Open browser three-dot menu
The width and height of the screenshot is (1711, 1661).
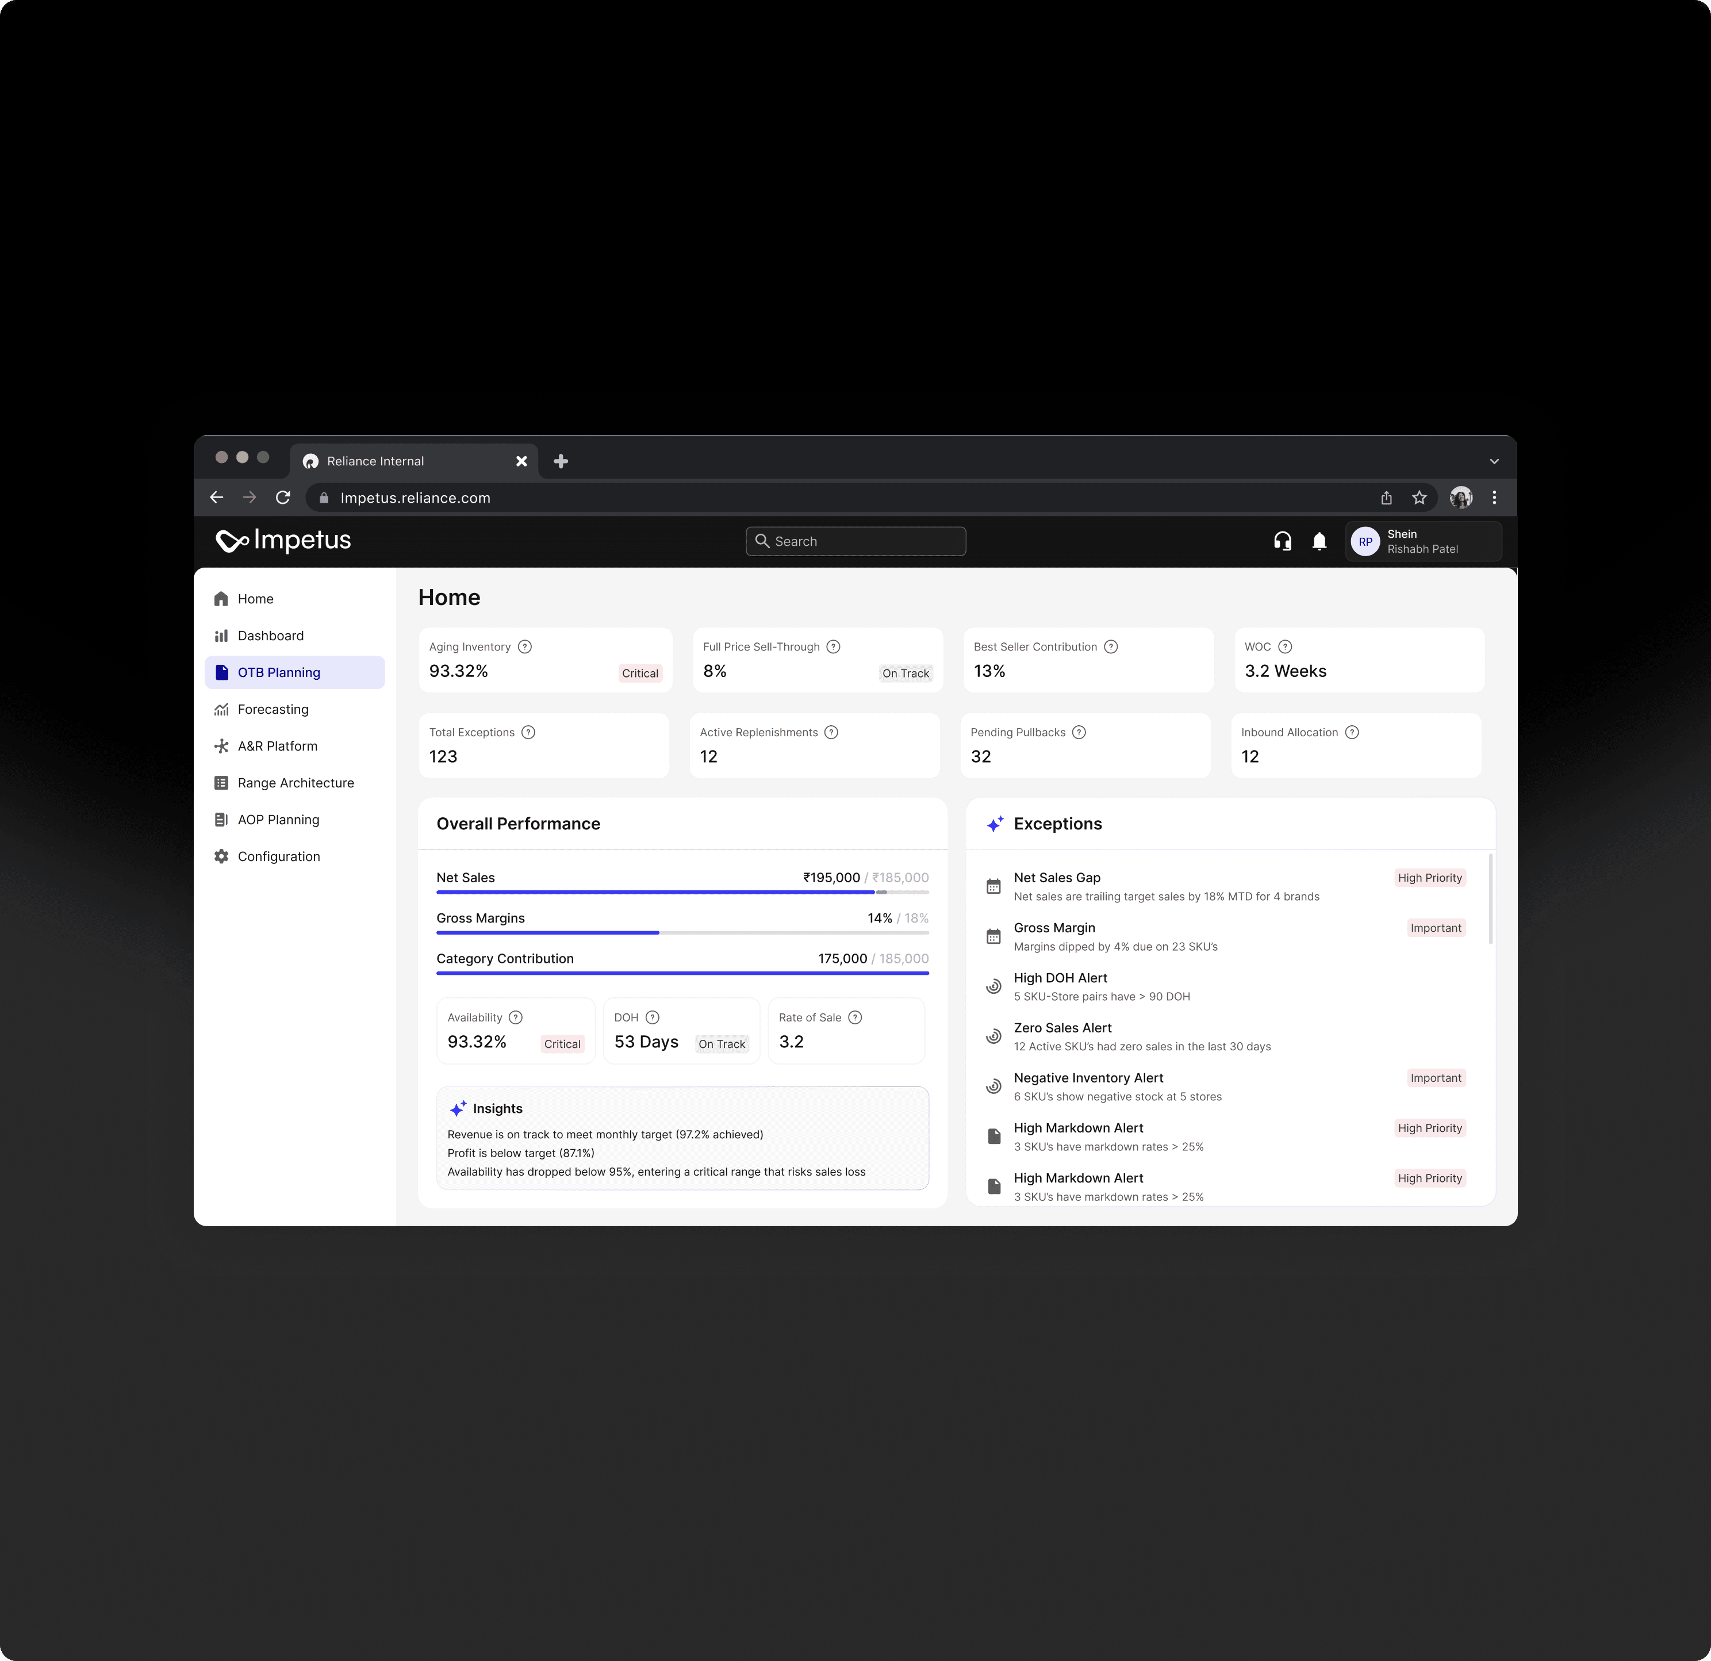1494,497
